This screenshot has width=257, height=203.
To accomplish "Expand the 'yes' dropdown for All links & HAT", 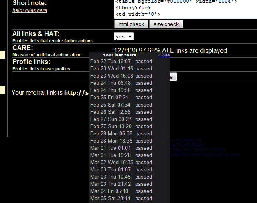I will [x=123, y=36].
